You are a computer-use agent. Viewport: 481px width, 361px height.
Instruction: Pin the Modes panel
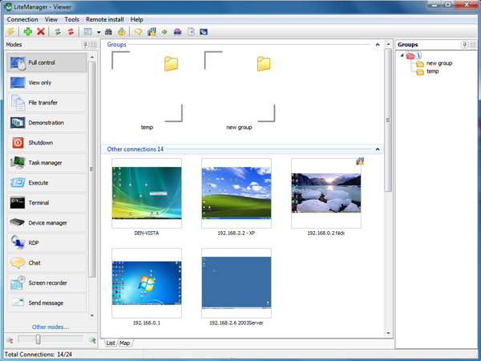click(85, 45)
